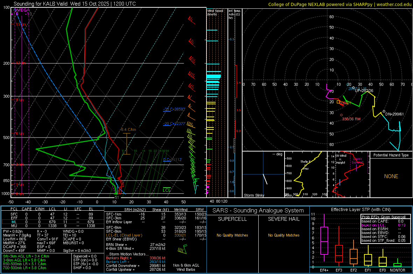The image size is (413, 274).
Task: Click the MeanW = 7.0g/kg value
Action: (x=17, y=235)
